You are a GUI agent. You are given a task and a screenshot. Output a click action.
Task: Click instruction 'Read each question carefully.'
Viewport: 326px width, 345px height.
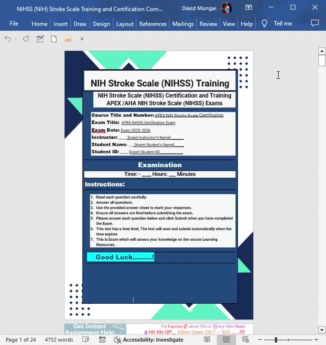[x=121, y=197]
